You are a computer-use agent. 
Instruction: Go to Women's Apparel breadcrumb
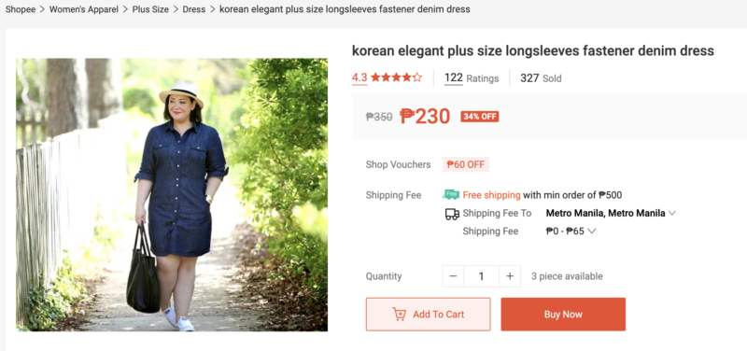click(84, 9)
